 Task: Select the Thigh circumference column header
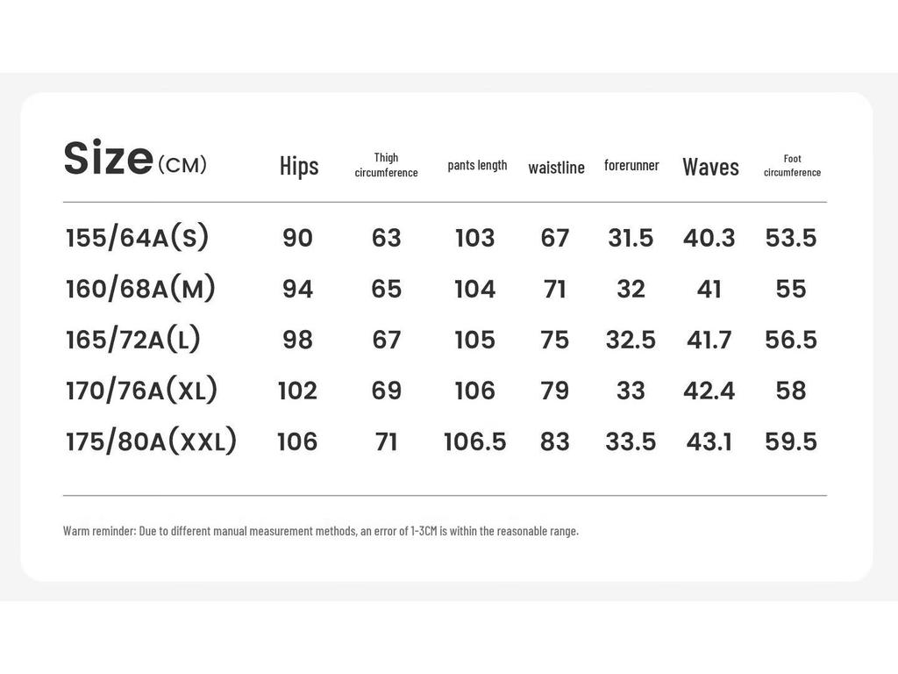[386, 165]
